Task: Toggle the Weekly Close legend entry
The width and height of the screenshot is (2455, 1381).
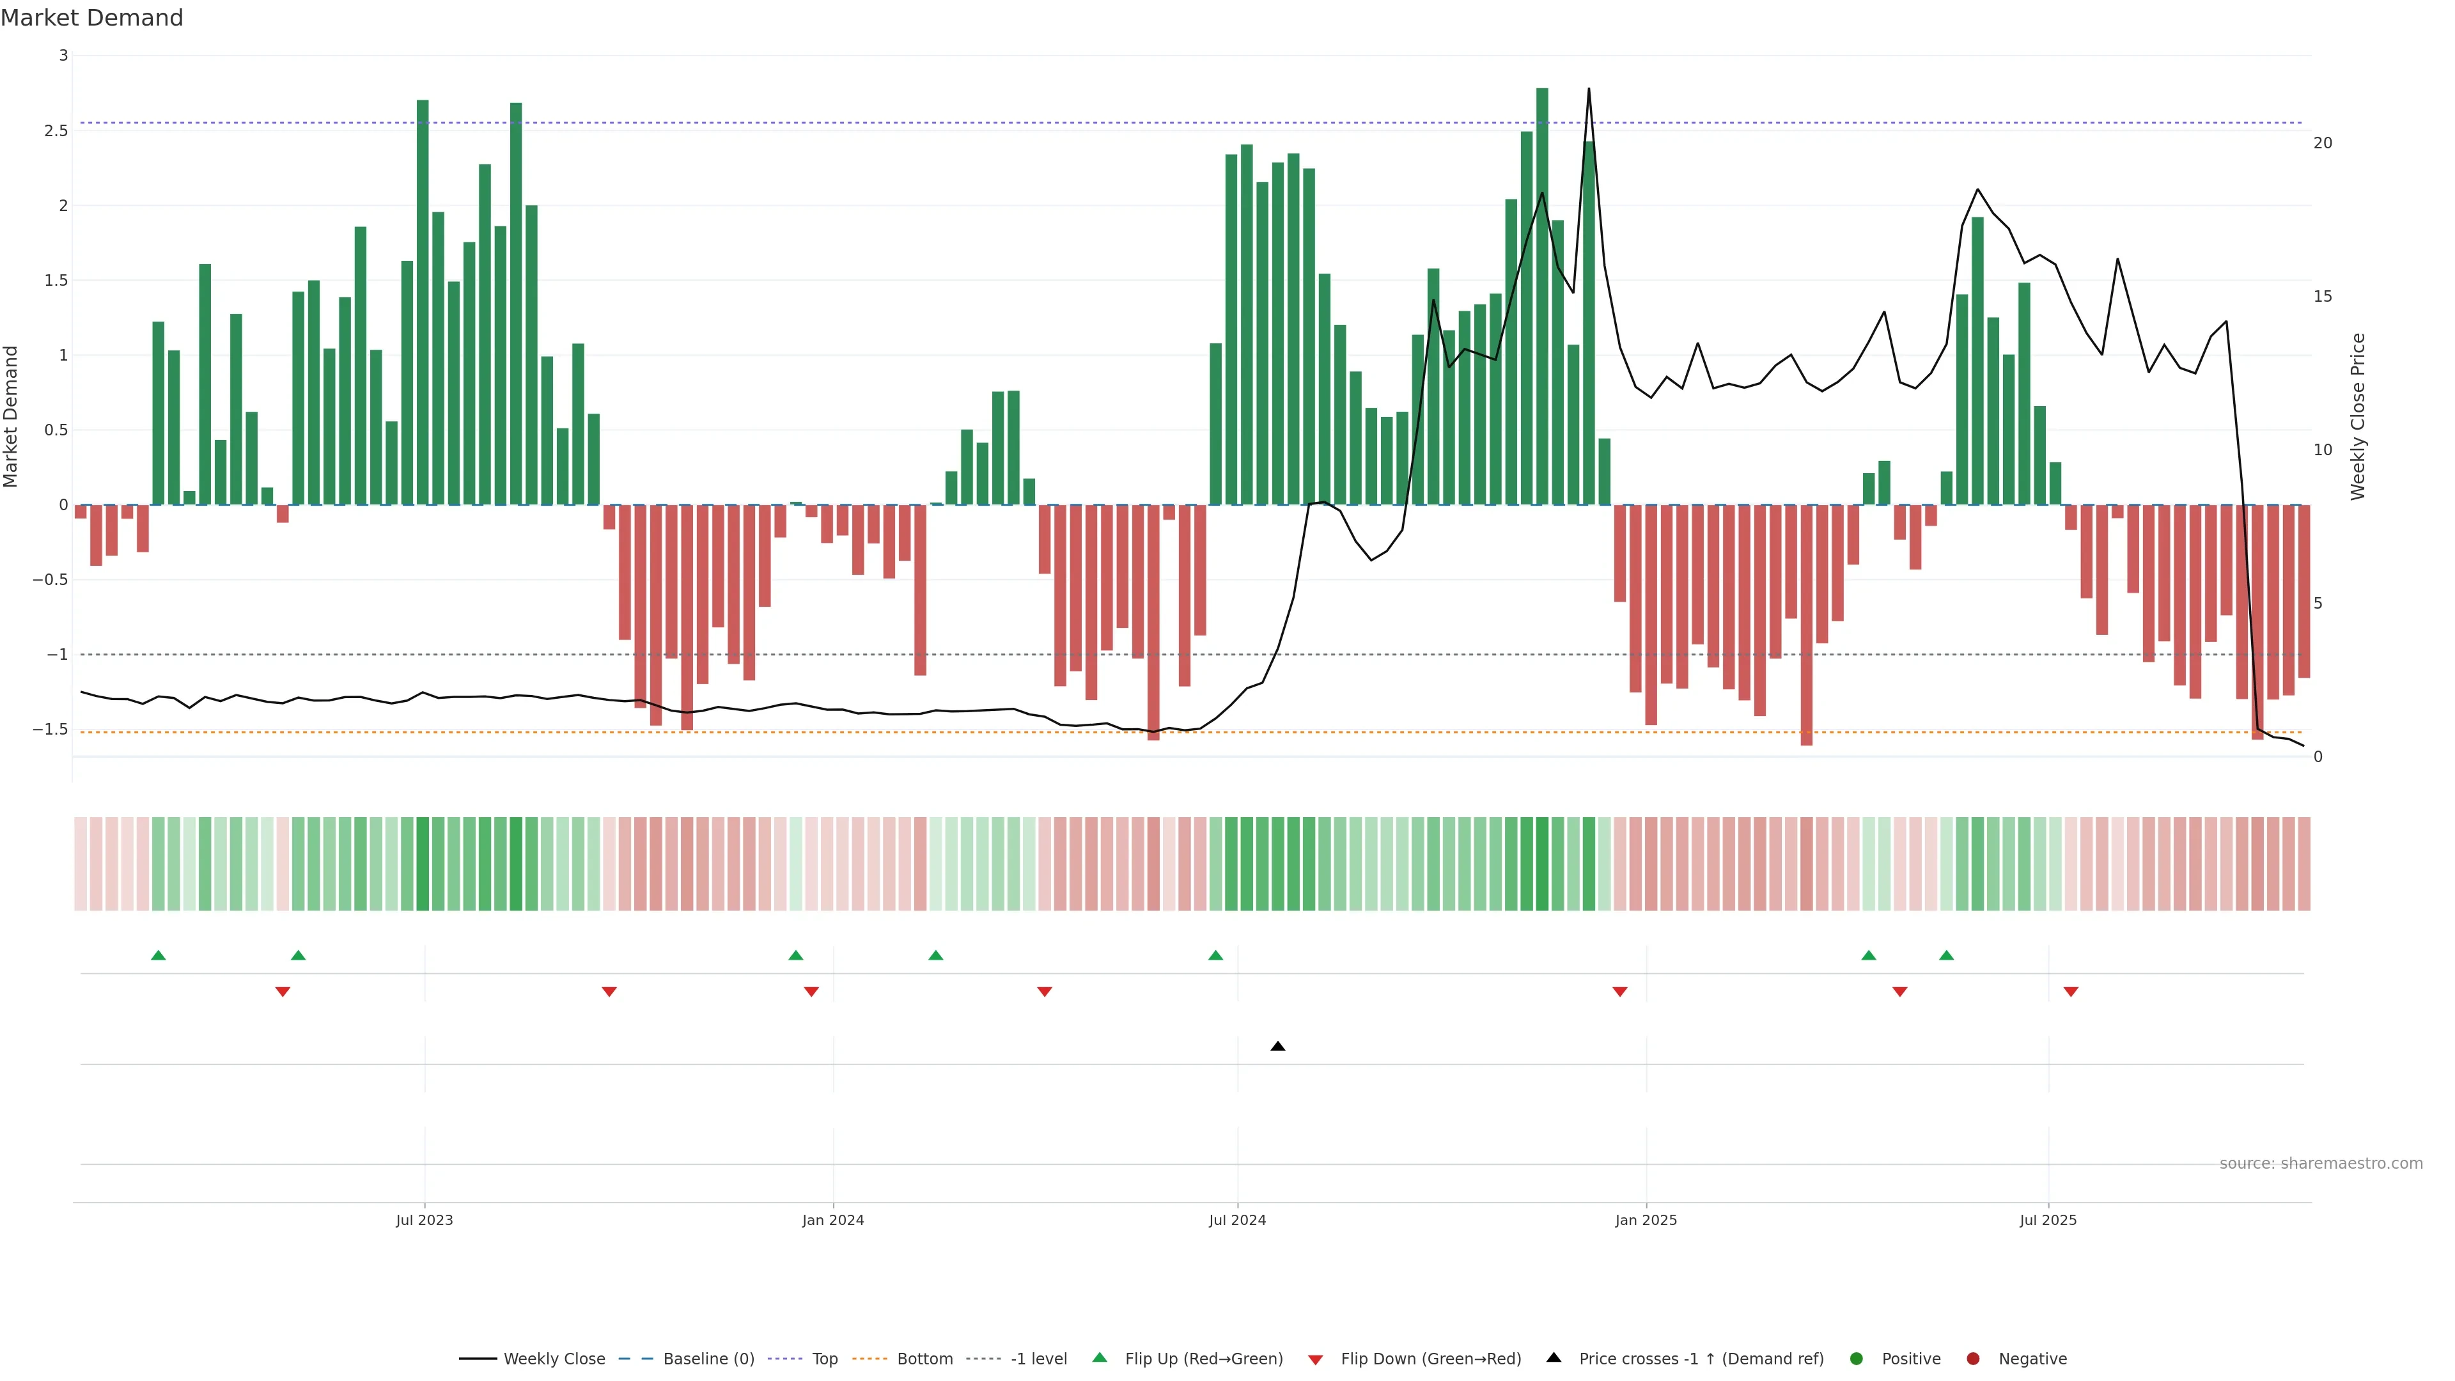Action: 553,1359
